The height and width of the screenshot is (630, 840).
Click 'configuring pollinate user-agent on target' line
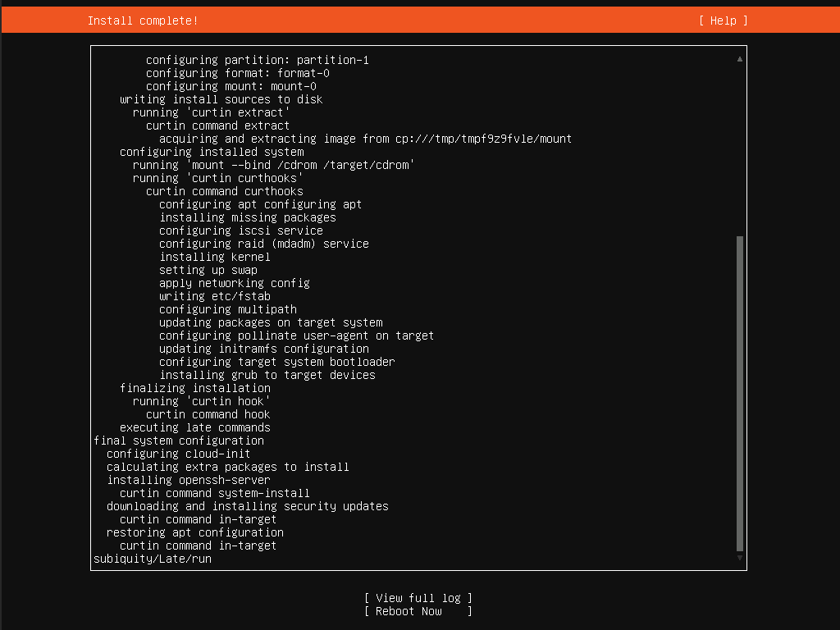point(296,336)
